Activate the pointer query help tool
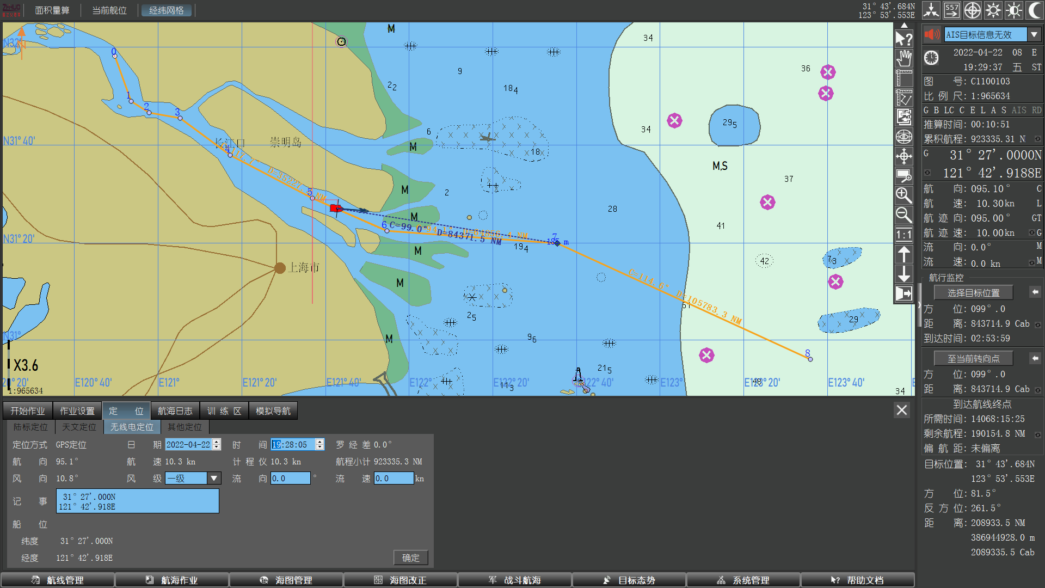Viewport: 1045px width, 588px height. [x=904, y=38]
